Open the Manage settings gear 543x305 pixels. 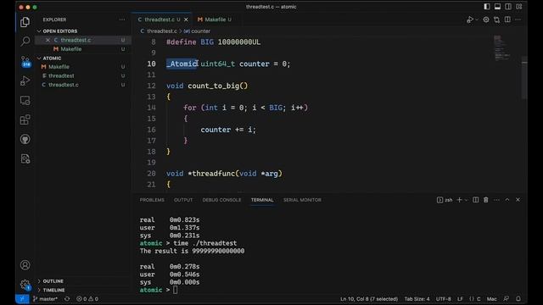25,285
